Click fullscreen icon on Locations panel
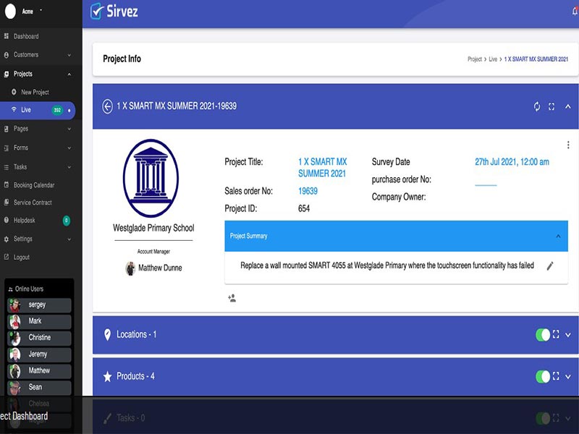 [x=556, y=335]
